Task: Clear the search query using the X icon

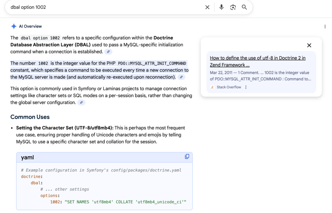Action: (x=207, y=7)
